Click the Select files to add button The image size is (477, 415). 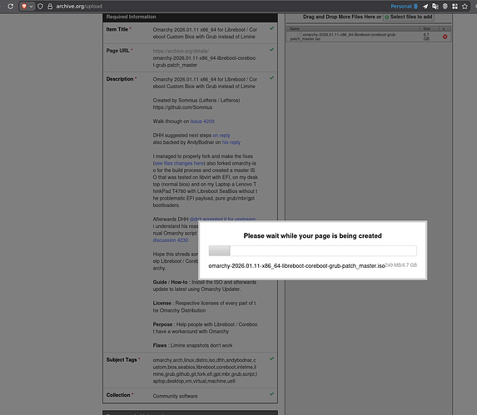[x=408, y=17]
